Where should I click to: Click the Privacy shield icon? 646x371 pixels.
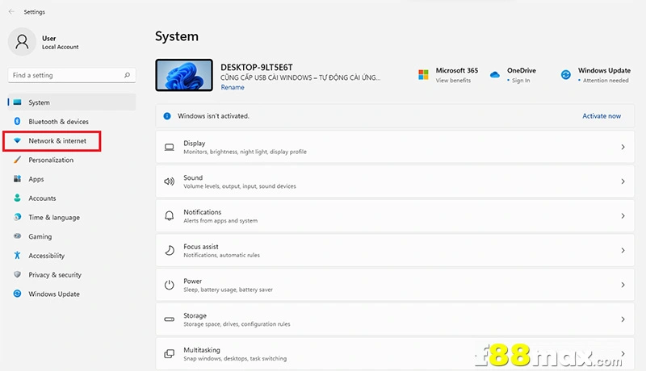point(17,274)
